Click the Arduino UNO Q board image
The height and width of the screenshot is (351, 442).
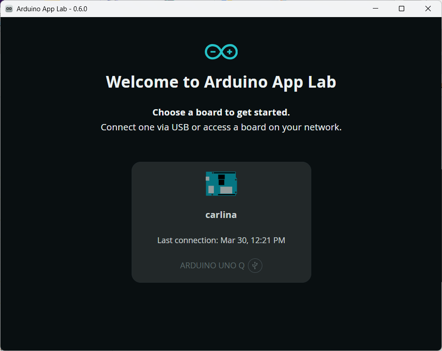click(x=221, y=183)
